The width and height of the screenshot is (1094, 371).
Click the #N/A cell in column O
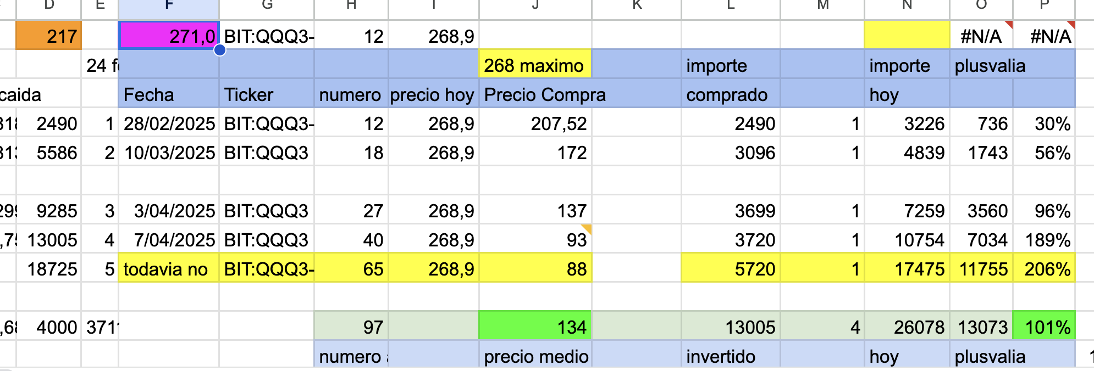pyautogui.click(x=981, y=36)
